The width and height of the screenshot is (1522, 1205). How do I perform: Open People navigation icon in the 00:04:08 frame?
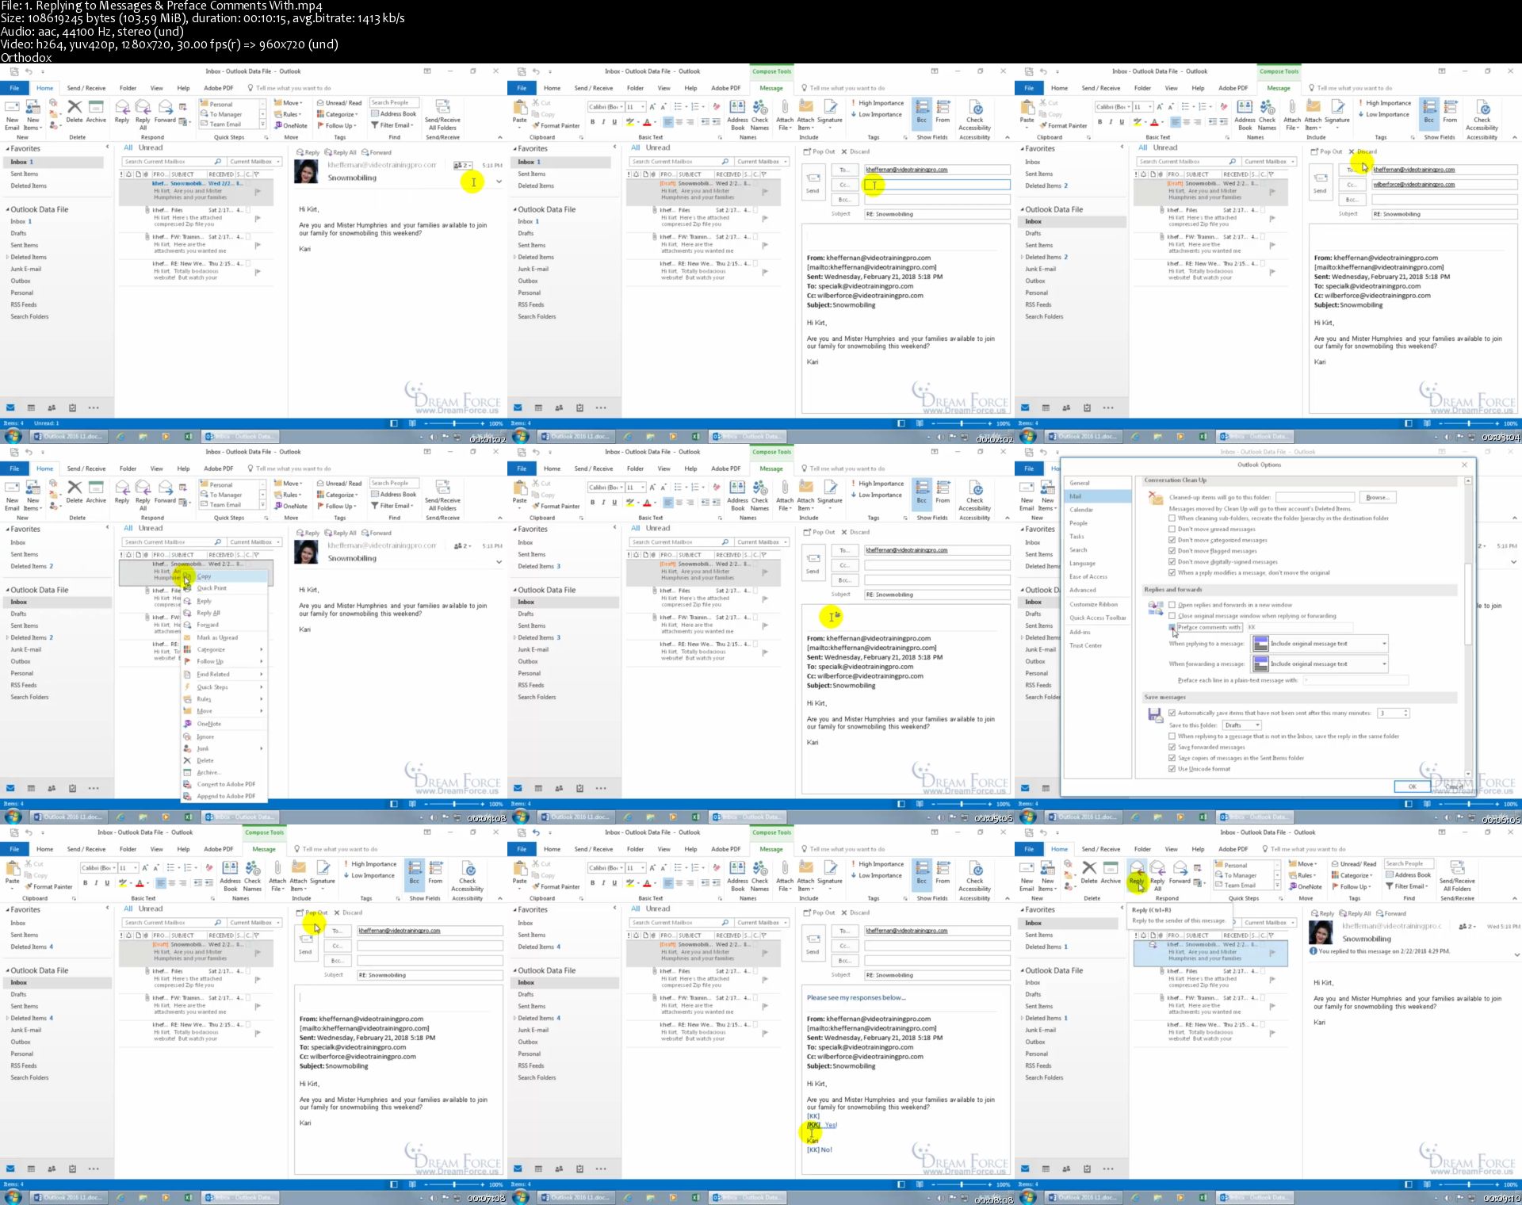[x=52, y=789]
